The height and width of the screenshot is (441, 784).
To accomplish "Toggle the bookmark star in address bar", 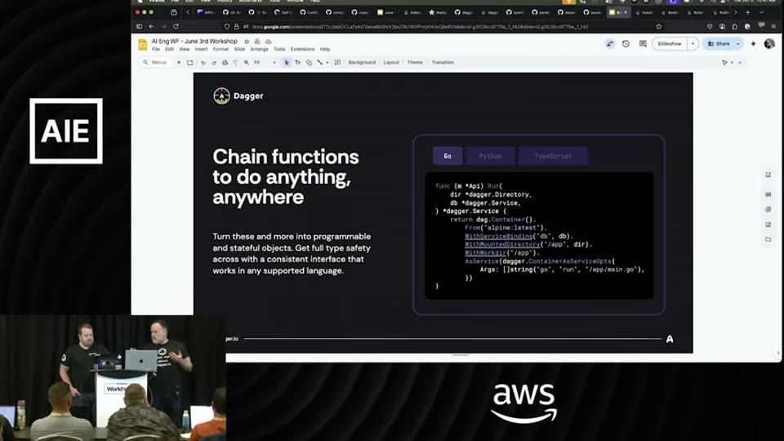I will tap(658, 26).
